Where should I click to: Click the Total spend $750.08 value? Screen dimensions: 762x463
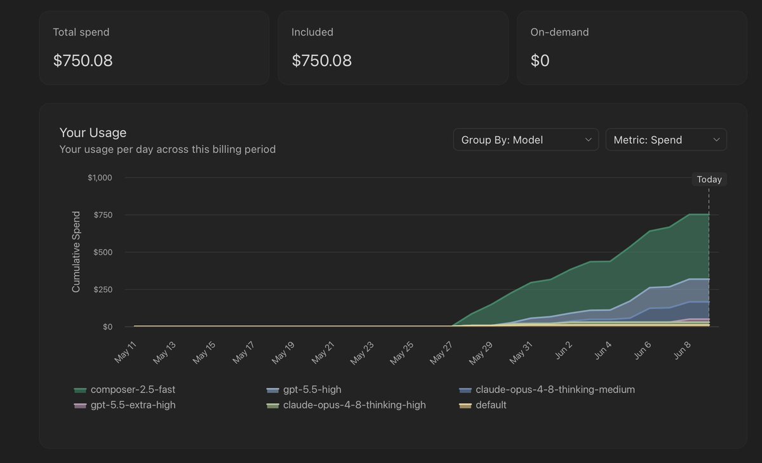83,60
